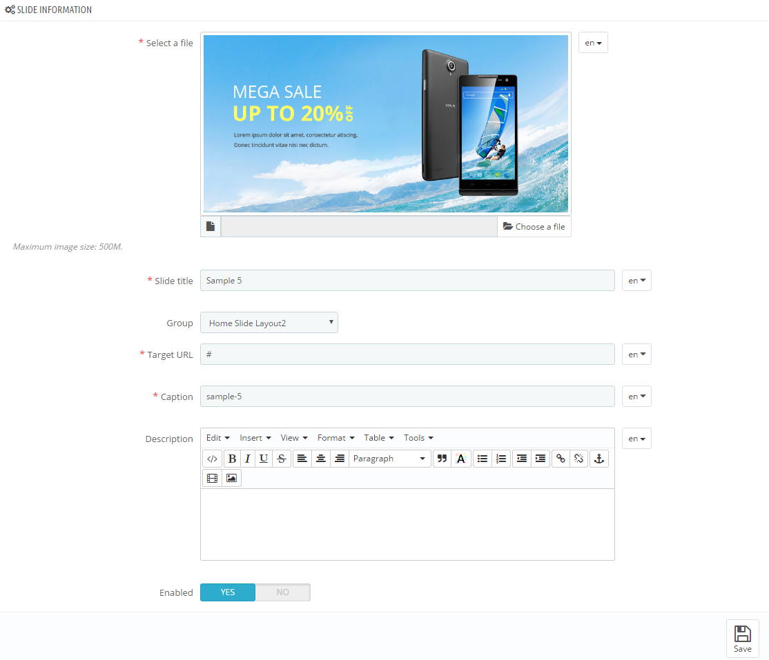The width and height of the screenshot is (769, 660).
Task: Open source code view in description editor
Action: (212, 459)
